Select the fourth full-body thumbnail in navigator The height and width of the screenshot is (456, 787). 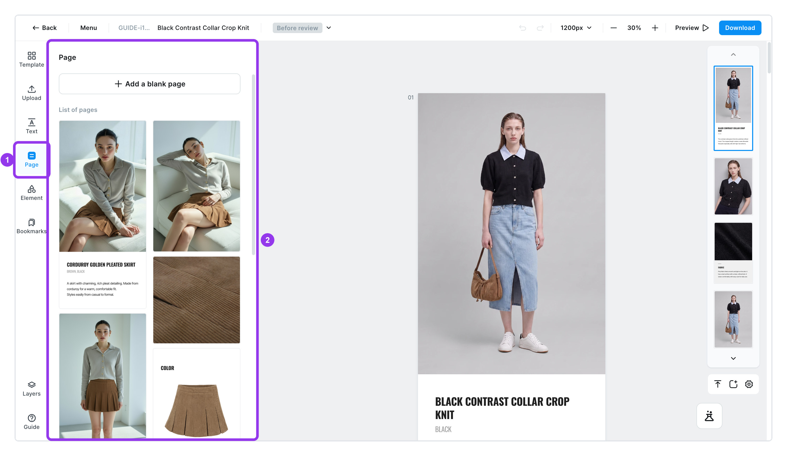[733, 319]
